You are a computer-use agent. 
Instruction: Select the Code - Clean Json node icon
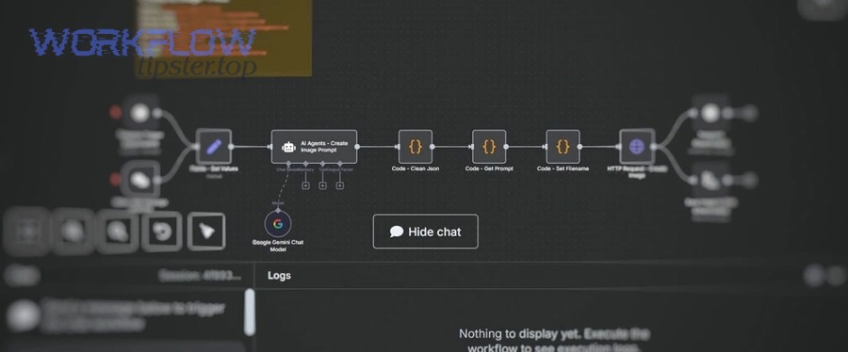coord(416,146)
